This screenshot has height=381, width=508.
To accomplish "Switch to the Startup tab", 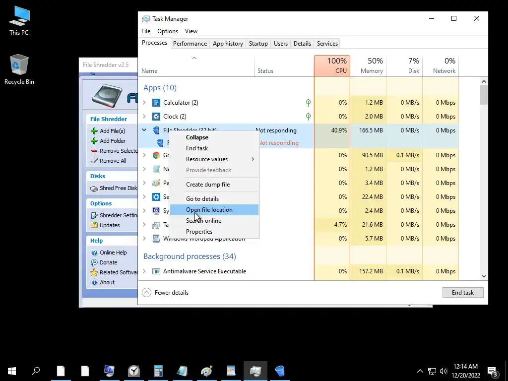I will pos(258,44).
